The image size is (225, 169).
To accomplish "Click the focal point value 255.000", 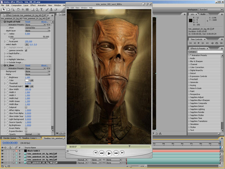I will (x=28, y=41).
